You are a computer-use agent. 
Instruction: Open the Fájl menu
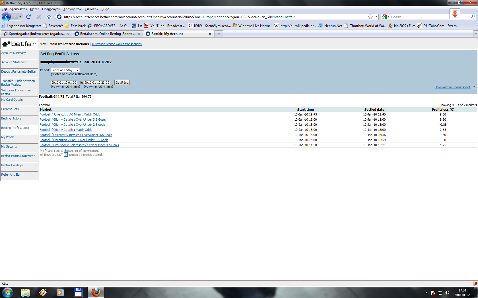pyautogui.click(x=4, y=9)
